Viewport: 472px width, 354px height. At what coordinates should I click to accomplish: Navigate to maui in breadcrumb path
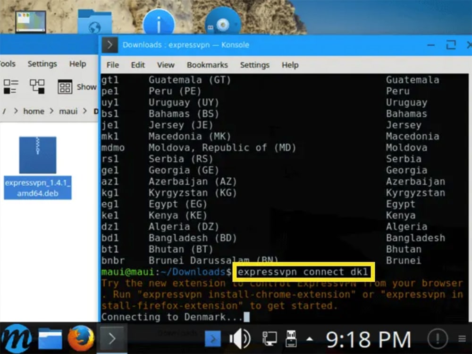(x=68, y=111)
